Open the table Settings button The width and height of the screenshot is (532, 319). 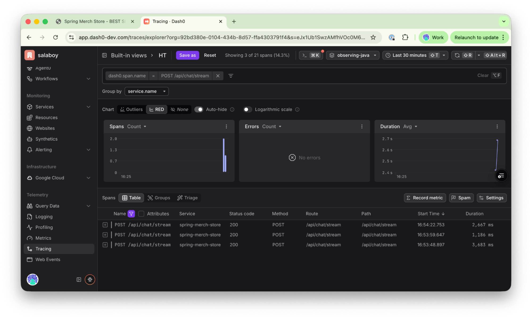point(492,198)
